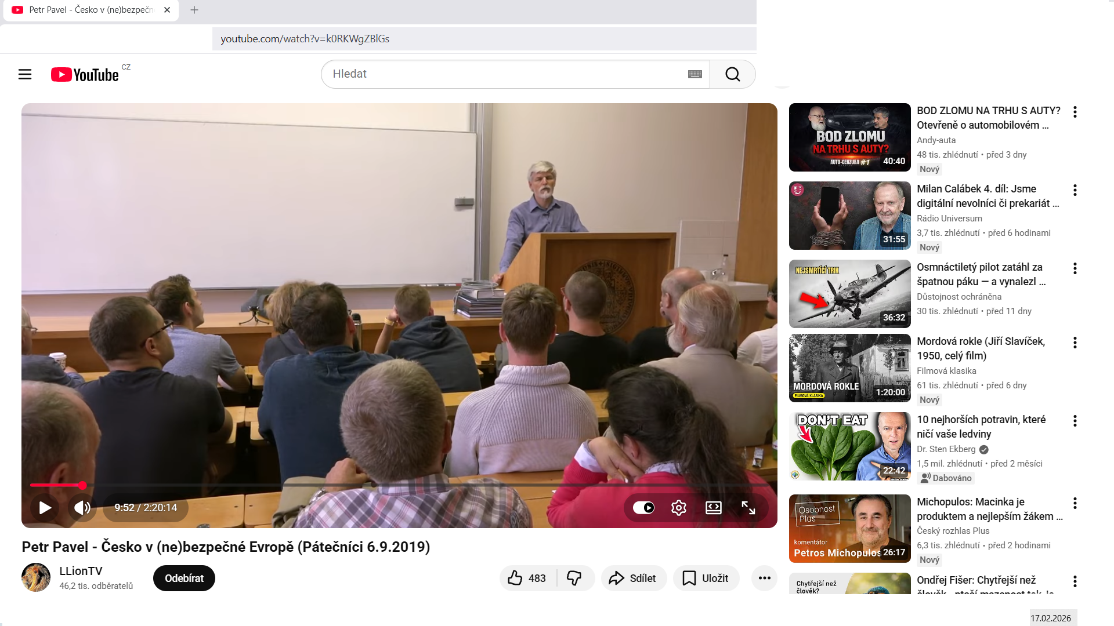Screen dimensions: 1114x626
Task: Toggle autoplay switch in player
Action: coord(643,508)
